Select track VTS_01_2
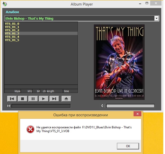The image size is (165, 154). pyautogui.click(x=41, y=30)
